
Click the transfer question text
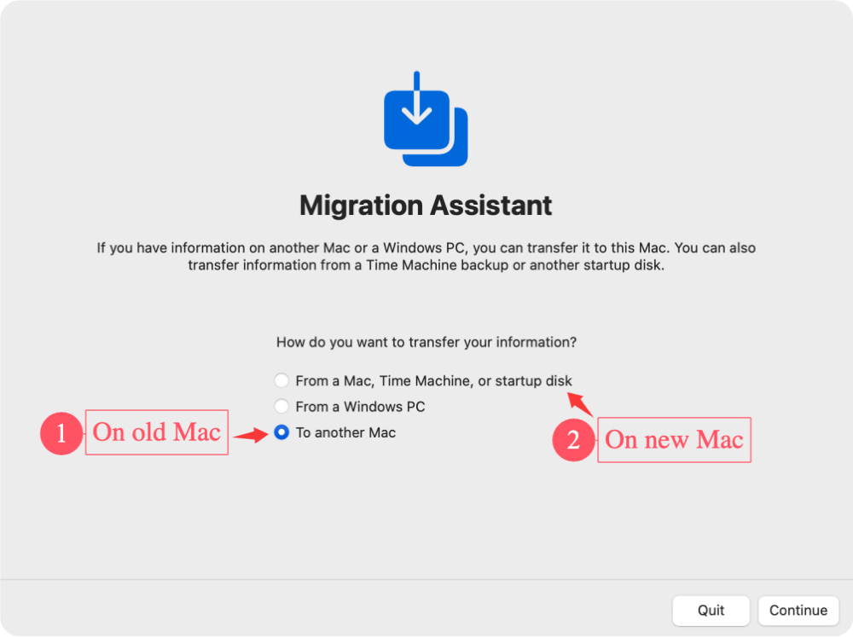tap(426, 342)
